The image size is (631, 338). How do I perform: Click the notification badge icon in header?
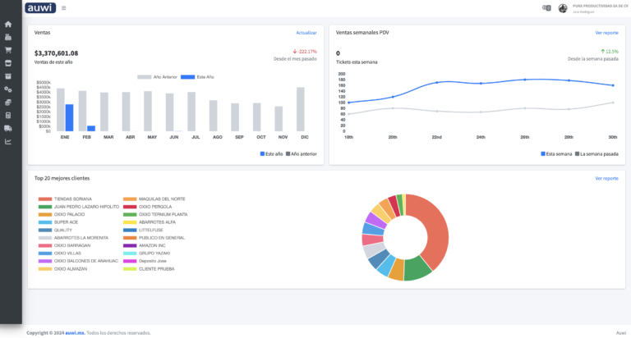tap(546, 8)
